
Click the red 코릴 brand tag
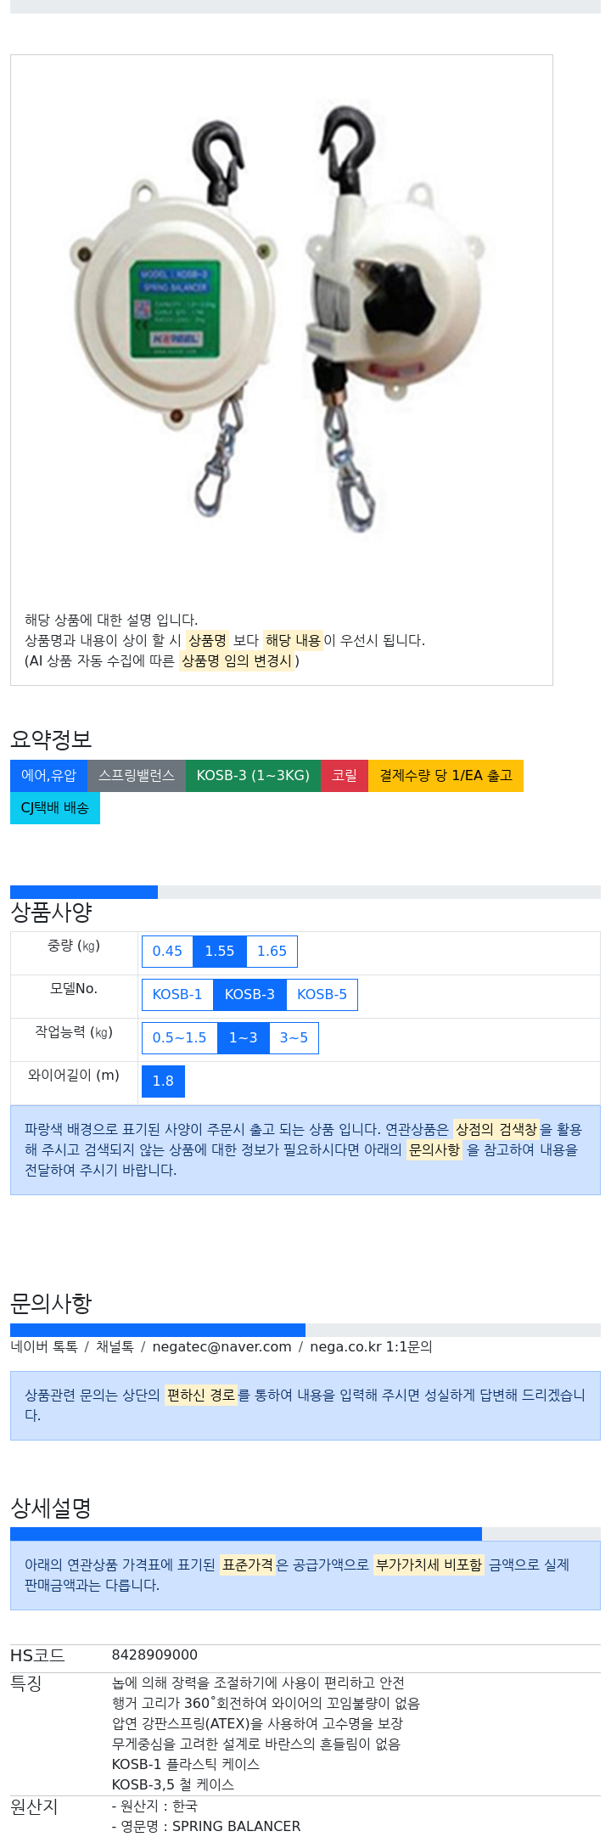[345, 775]
